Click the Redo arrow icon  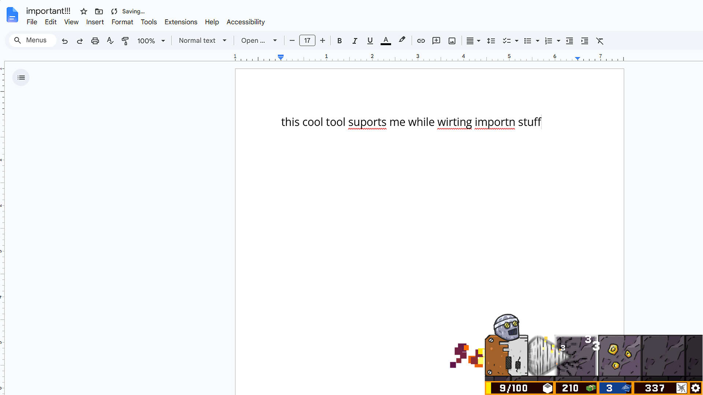[80, 41]
